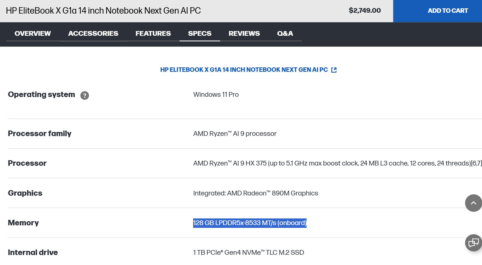Click the $2,749.00 price text

[x=365, y=11]
